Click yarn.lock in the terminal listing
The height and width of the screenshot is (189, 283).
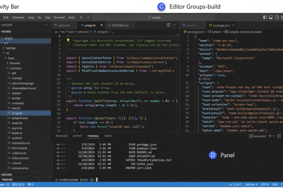[x=144, y=168]
